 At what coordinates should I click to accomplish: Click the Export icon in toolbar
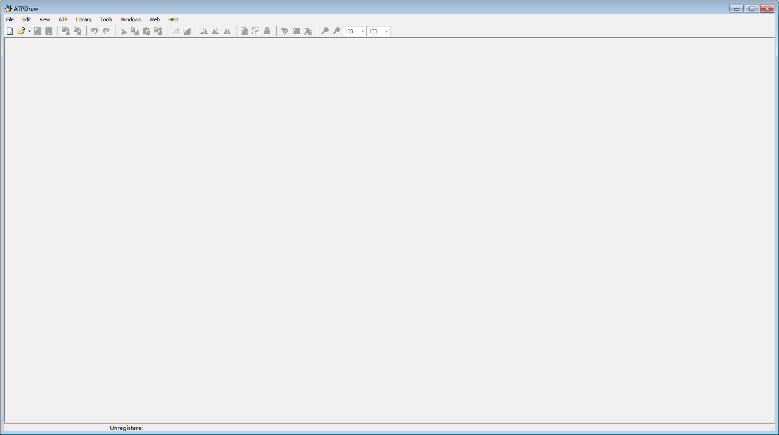coord(77,31)
